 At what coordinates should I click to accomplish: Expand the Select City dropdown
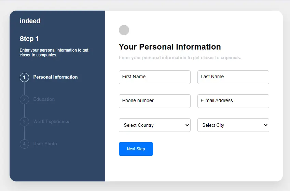click(x=233, y=125)
